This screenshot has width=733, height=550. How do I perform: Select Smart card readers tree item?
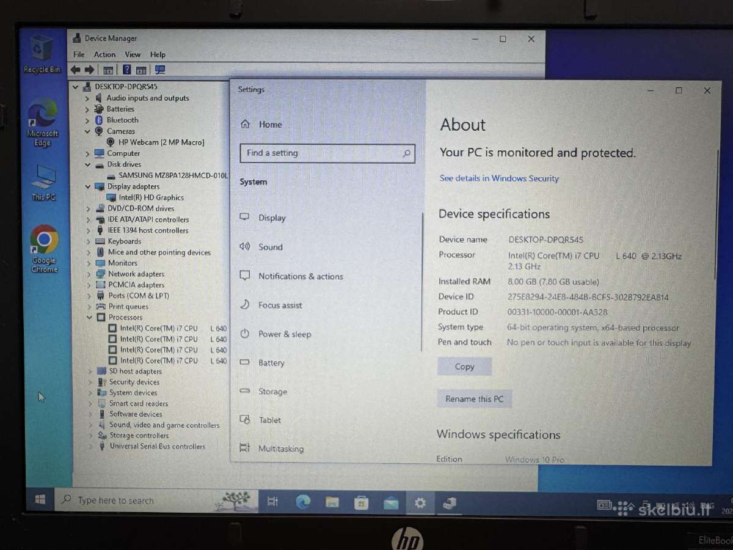138,403
